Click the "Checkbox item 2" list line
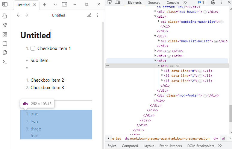 (47, 80)
